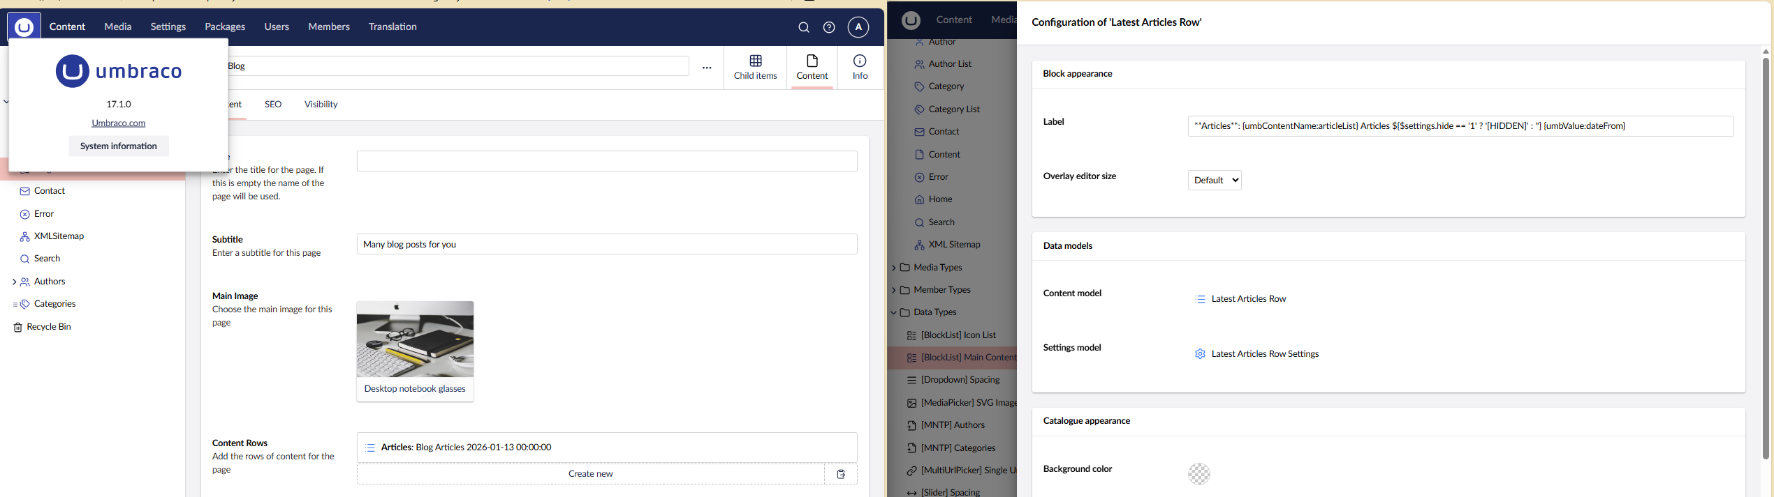Open the help question mark icon
Viewport: 1774px width, 497px height.
[x=829, y=27]
